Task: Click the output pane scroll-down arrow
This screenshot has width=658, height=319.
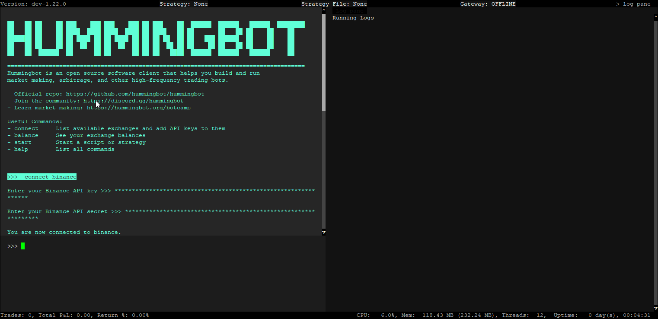Action: [x=324, y=232]
